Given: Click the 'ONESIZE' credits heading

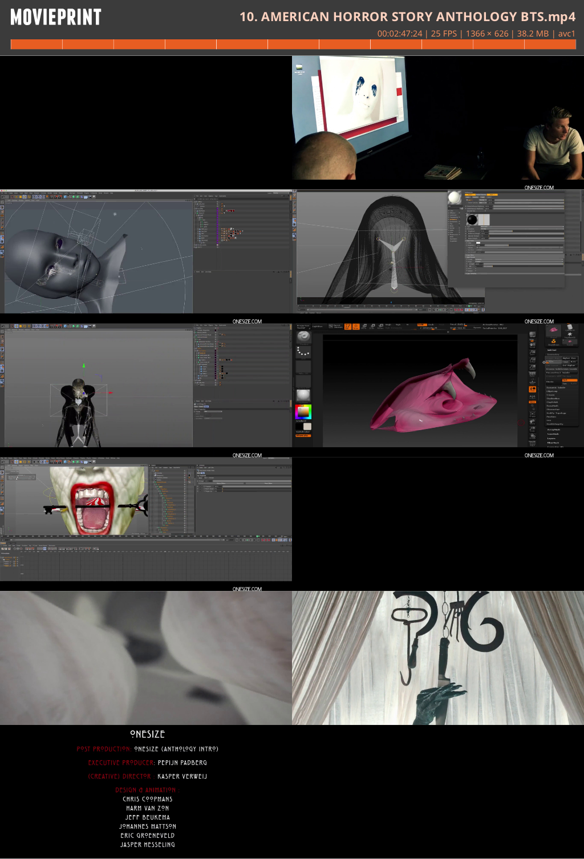Looking at the screenshot, I should coord(147,734).
